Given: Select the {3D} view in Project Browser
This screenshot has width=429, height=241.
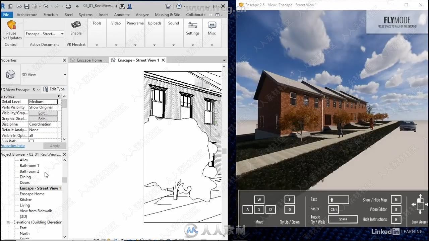Looking at the screenshot, I should coord(23,217).
